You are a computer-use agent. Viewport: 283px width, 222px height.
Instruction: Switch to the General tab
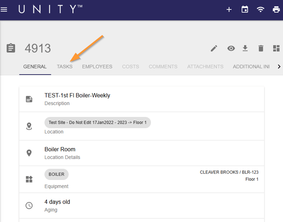(x=35, y=67)
